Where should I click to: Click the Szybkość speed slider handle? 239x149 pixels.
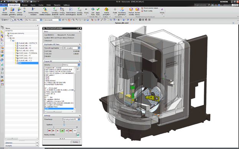tap(64, 125)
